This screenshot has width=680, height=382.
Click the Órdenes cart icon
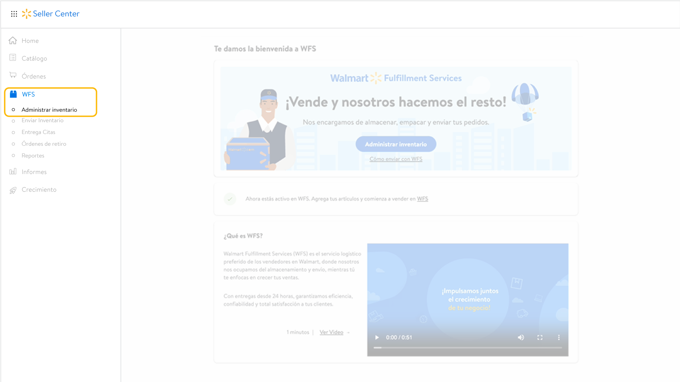point(13,75)
